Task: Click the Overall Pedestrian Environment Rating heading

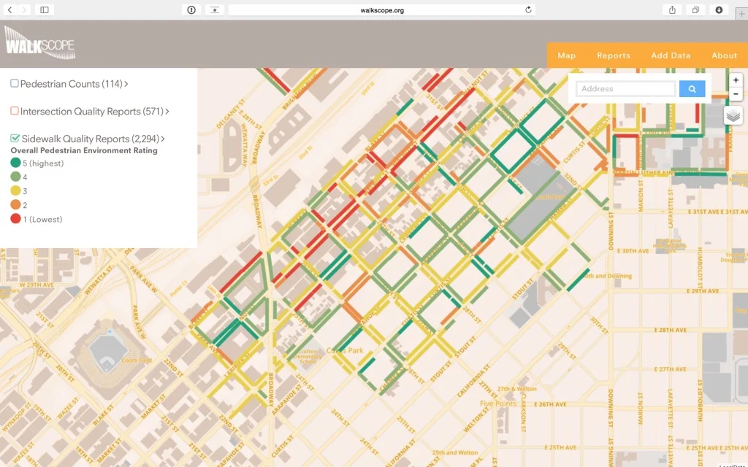Action: pyautogui.click(x=84, y=150)
